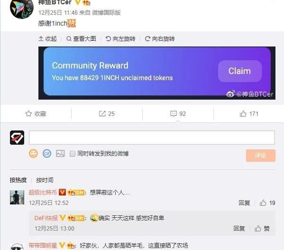The height and width of the screenshot is (250, 284).
Task: Open the comments icon showing 92
Action: point(178,113)
